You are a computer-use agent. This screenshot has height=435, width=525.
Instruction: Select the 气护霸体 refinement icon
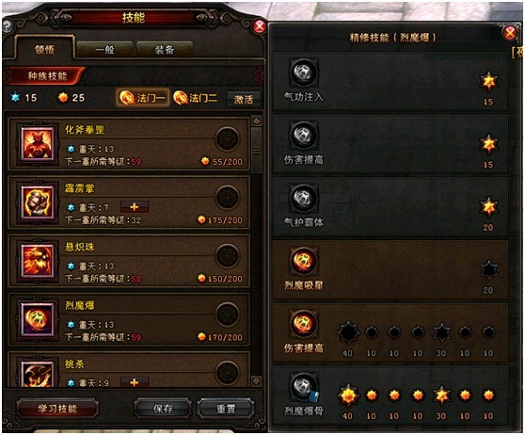(304, 198)
